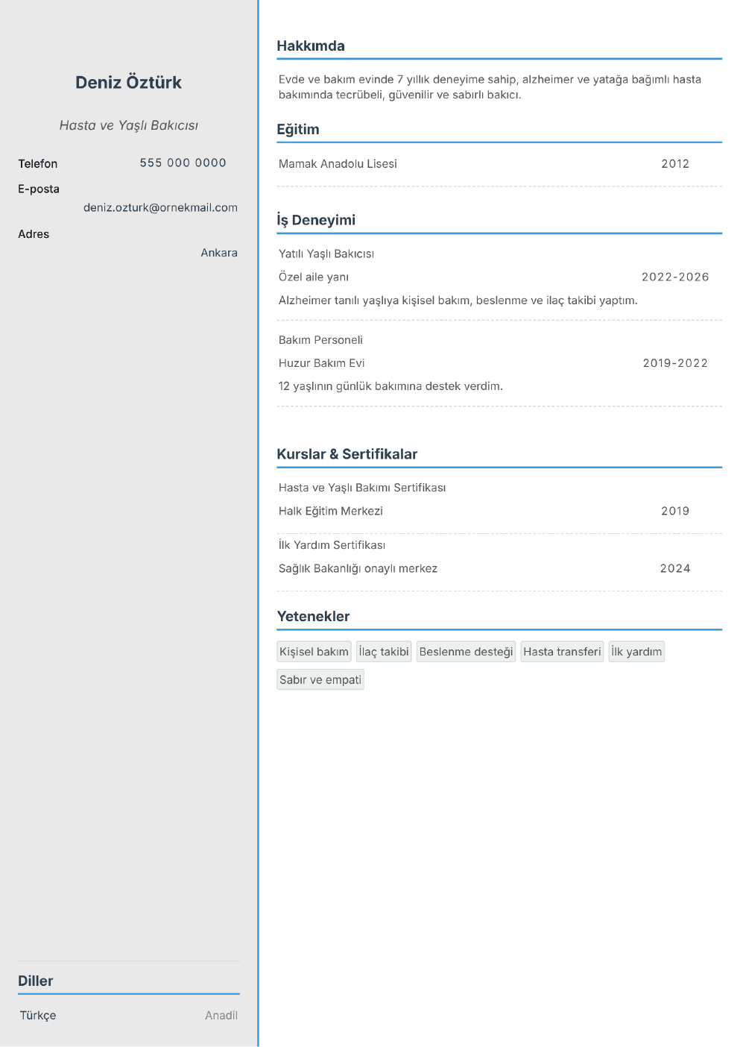740x1047 pixels.
Task: Click the E-posta label
Action: click(x=39, y=189)
